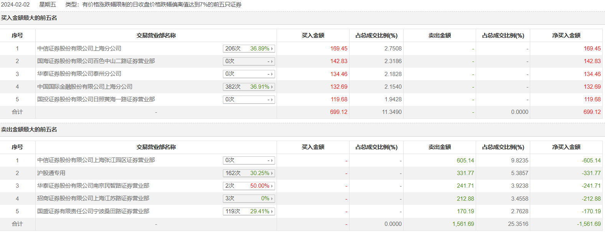Open 中信证券股份有限公司上海分公司 link
Viewport: 605px width, 232px height.
79,49
